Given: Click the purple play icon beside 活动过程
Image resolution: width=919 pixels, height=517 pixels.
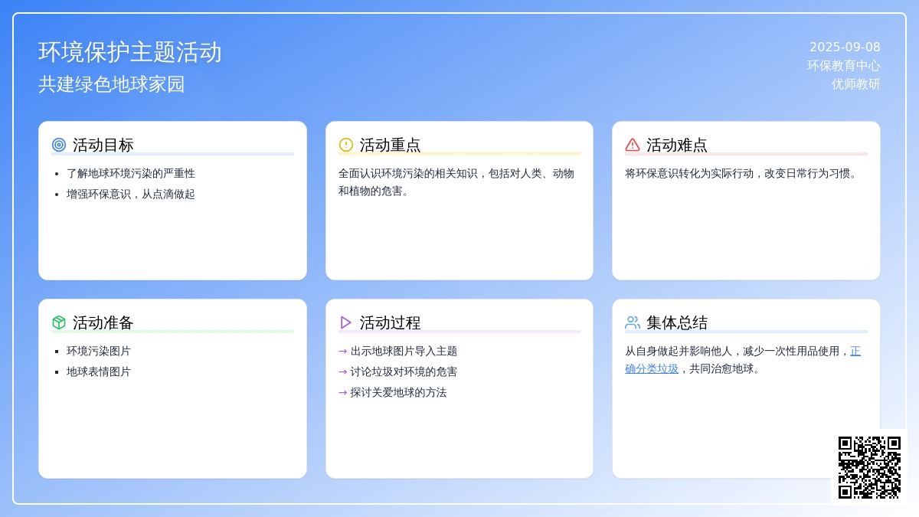Looking at the screenshot, I should coord(346,322).
